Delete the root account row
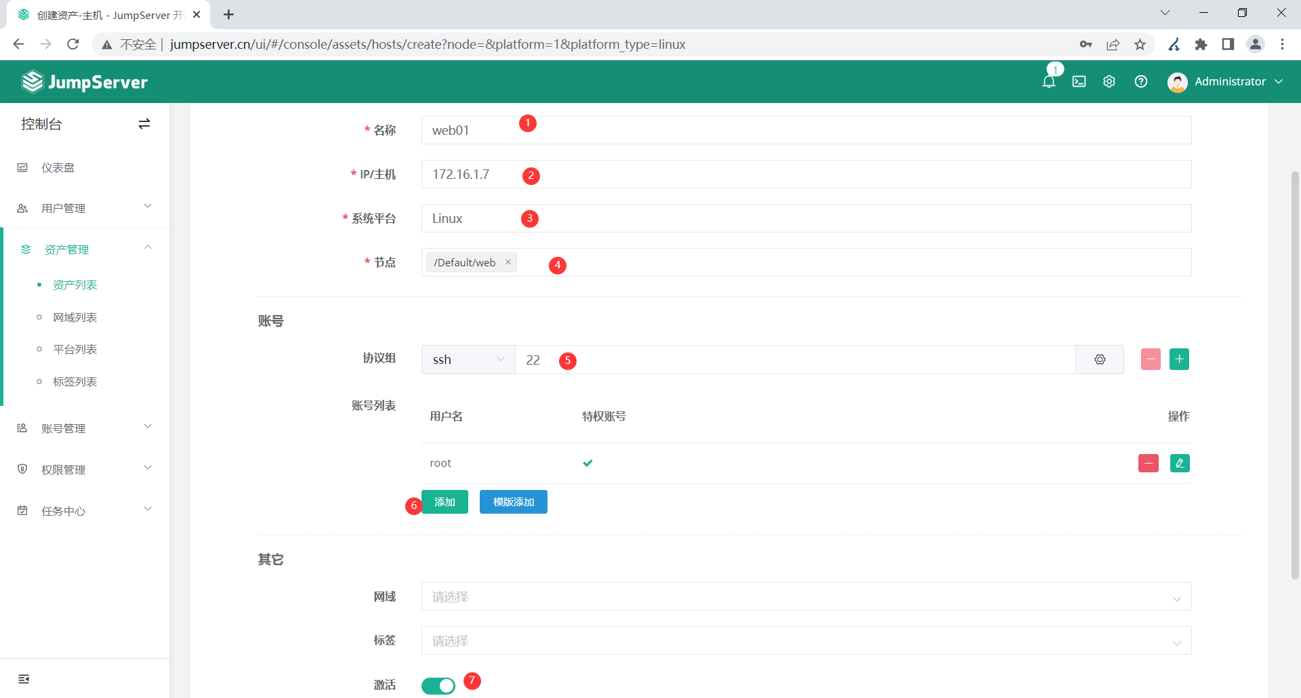 1149,464
